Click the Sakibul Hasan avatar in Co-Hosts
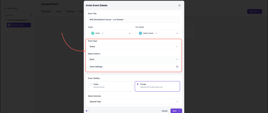 tap(140, 33)
